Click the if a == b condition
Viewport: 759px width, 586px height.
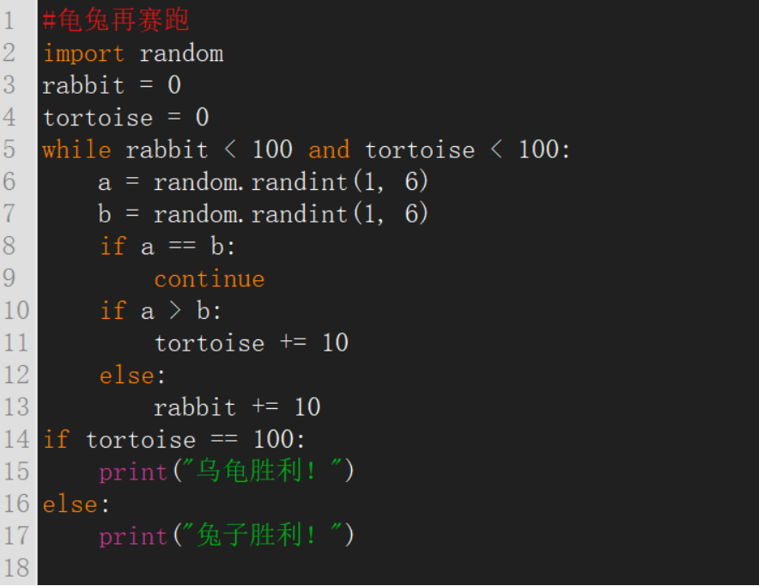click(x=167, y=246)
